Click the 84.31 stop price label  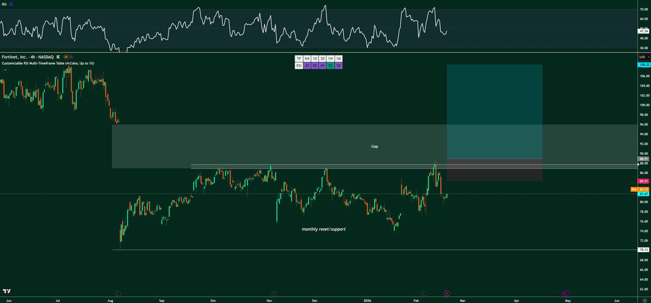click(x=644, y=181)
